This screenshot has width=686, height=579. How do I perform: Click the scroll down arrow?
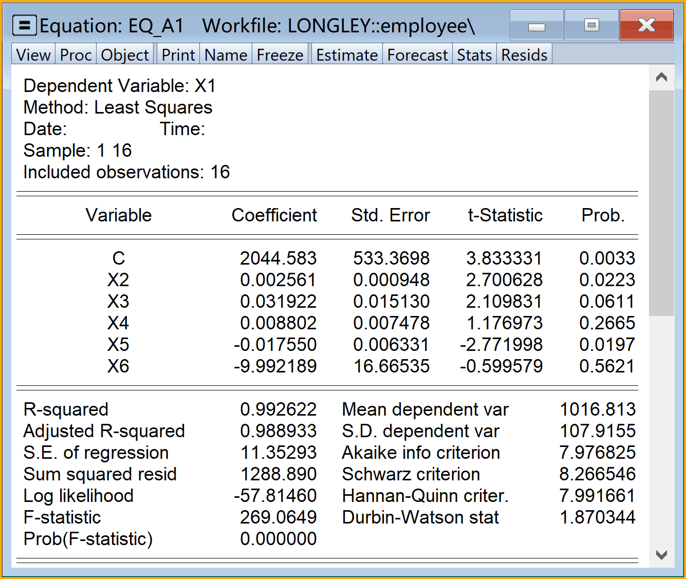661,555
